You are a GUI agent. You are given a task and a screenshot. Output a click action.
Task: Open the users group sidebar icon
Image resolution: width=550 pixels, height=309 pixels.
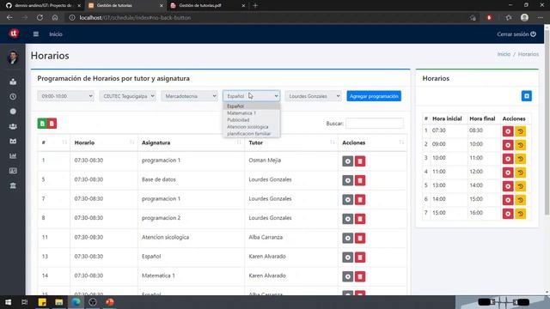(x=13, y=126)
